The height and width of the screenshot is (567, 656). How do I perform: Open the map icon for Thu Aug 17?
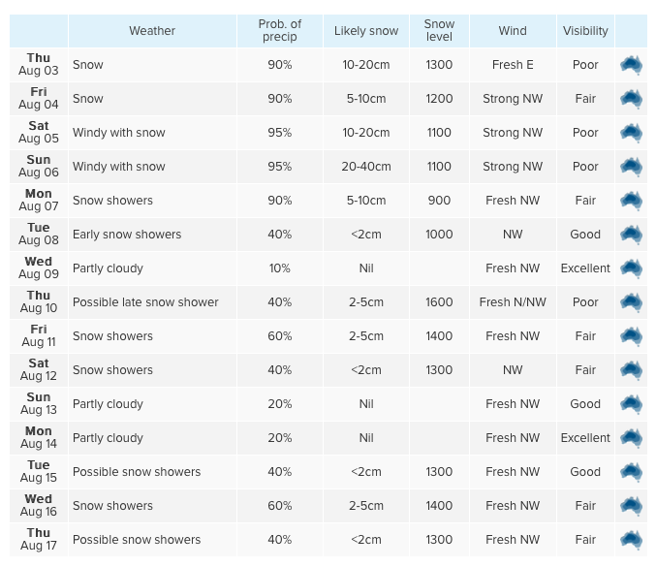pos(631,540)
